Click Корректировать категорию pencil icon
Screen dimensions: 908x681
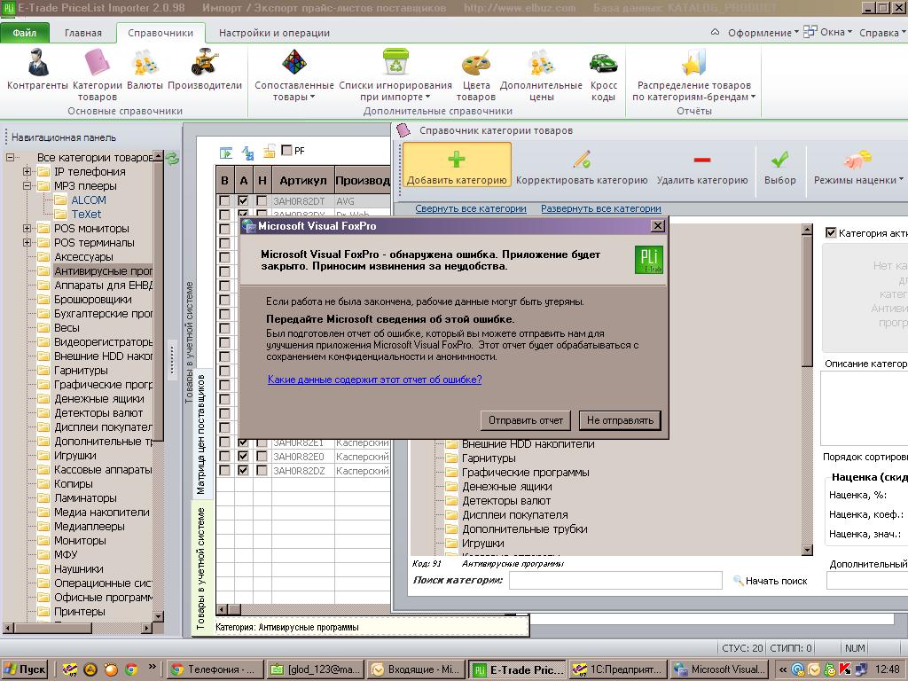click(x=582, y=160)
